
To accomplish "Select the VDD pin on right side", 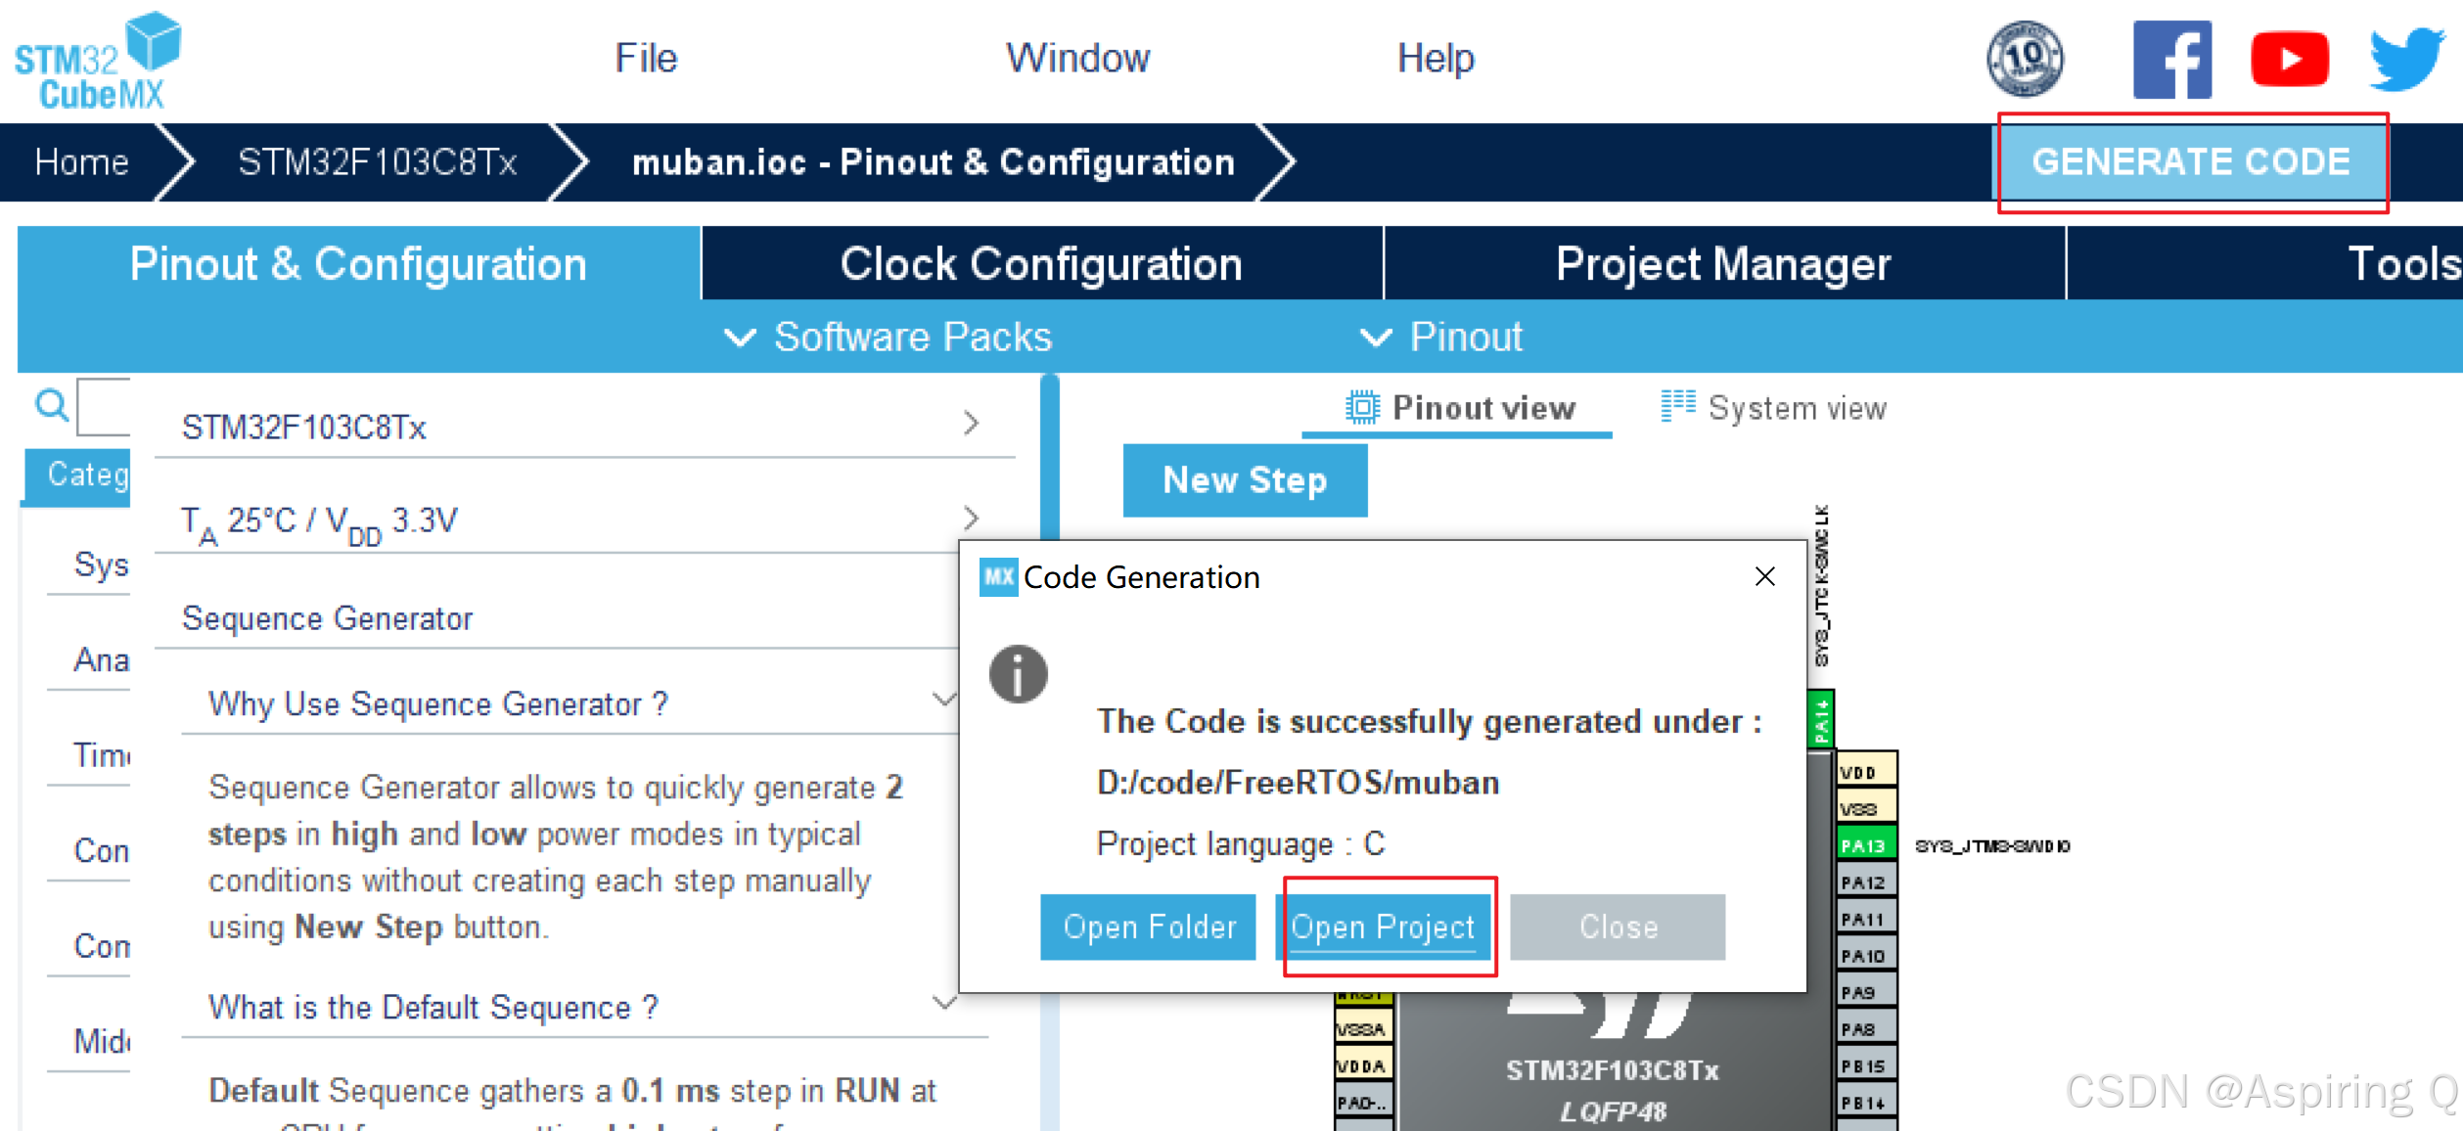I will [x=1866, y=771].
